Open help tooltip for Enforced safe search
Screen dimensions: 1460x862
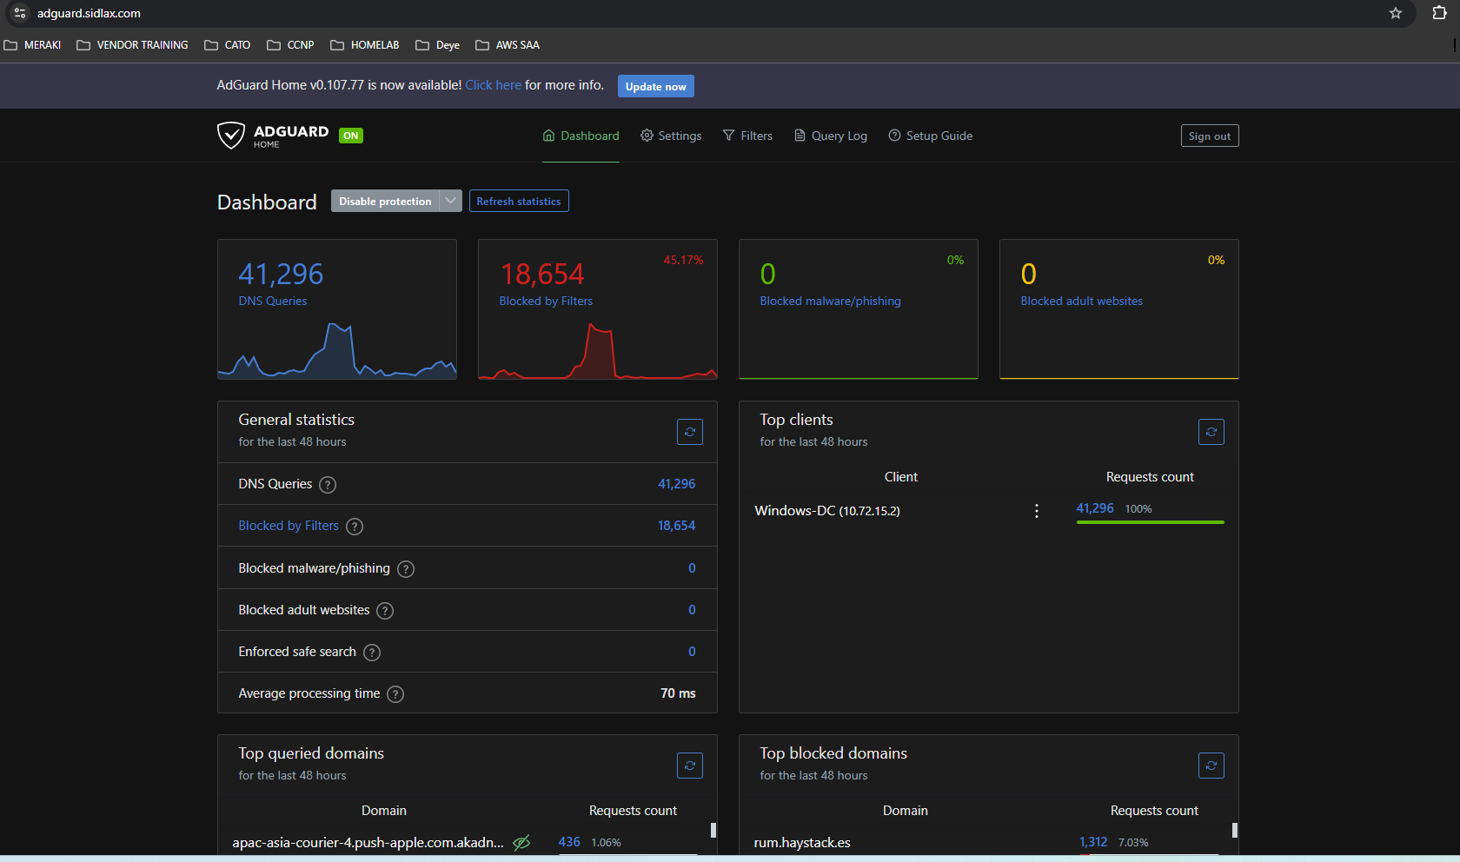tap(372, 653)
